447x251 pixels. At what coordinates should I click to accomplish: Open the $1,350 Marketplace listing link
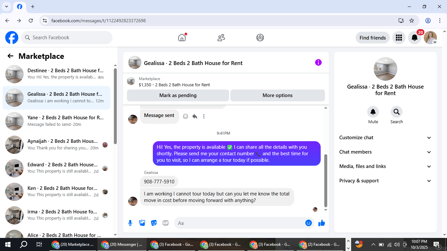pos(174,85)
